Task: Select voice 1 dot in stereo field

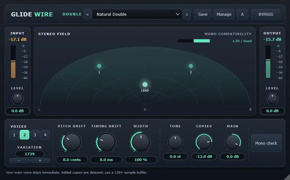Action: pyautogui.click(x=99, y=66)
